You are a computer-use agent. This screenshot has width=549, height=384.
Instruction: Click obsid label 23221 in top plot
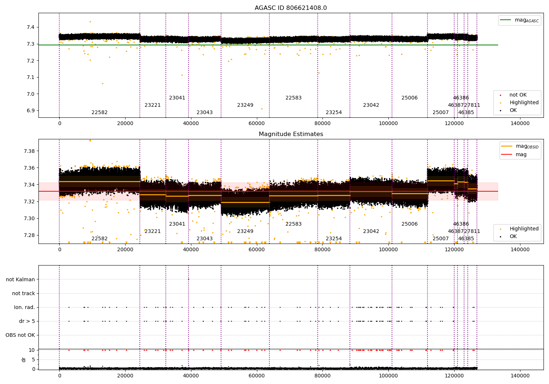[153, 105]
